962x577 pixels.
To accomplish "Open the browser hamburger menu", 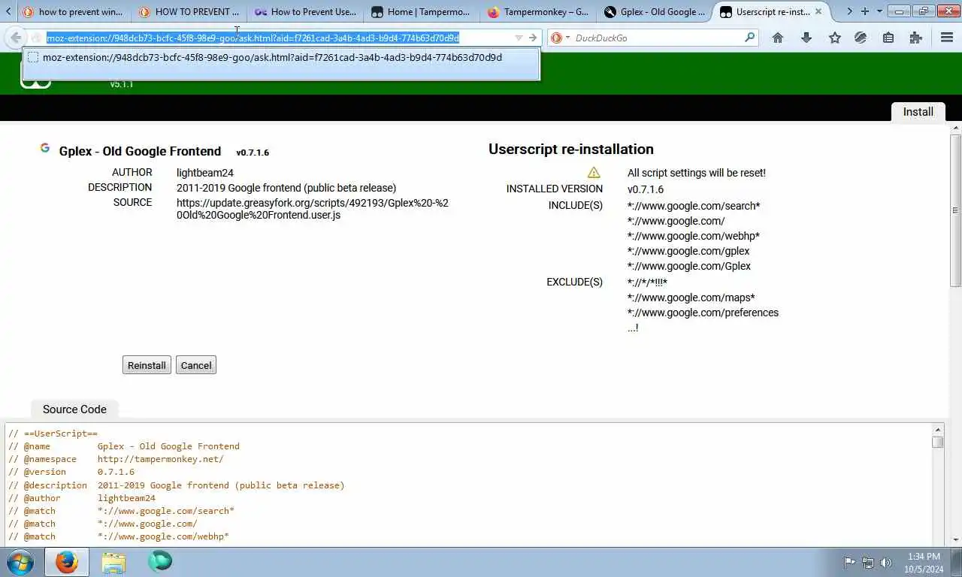I will (947, 38).
